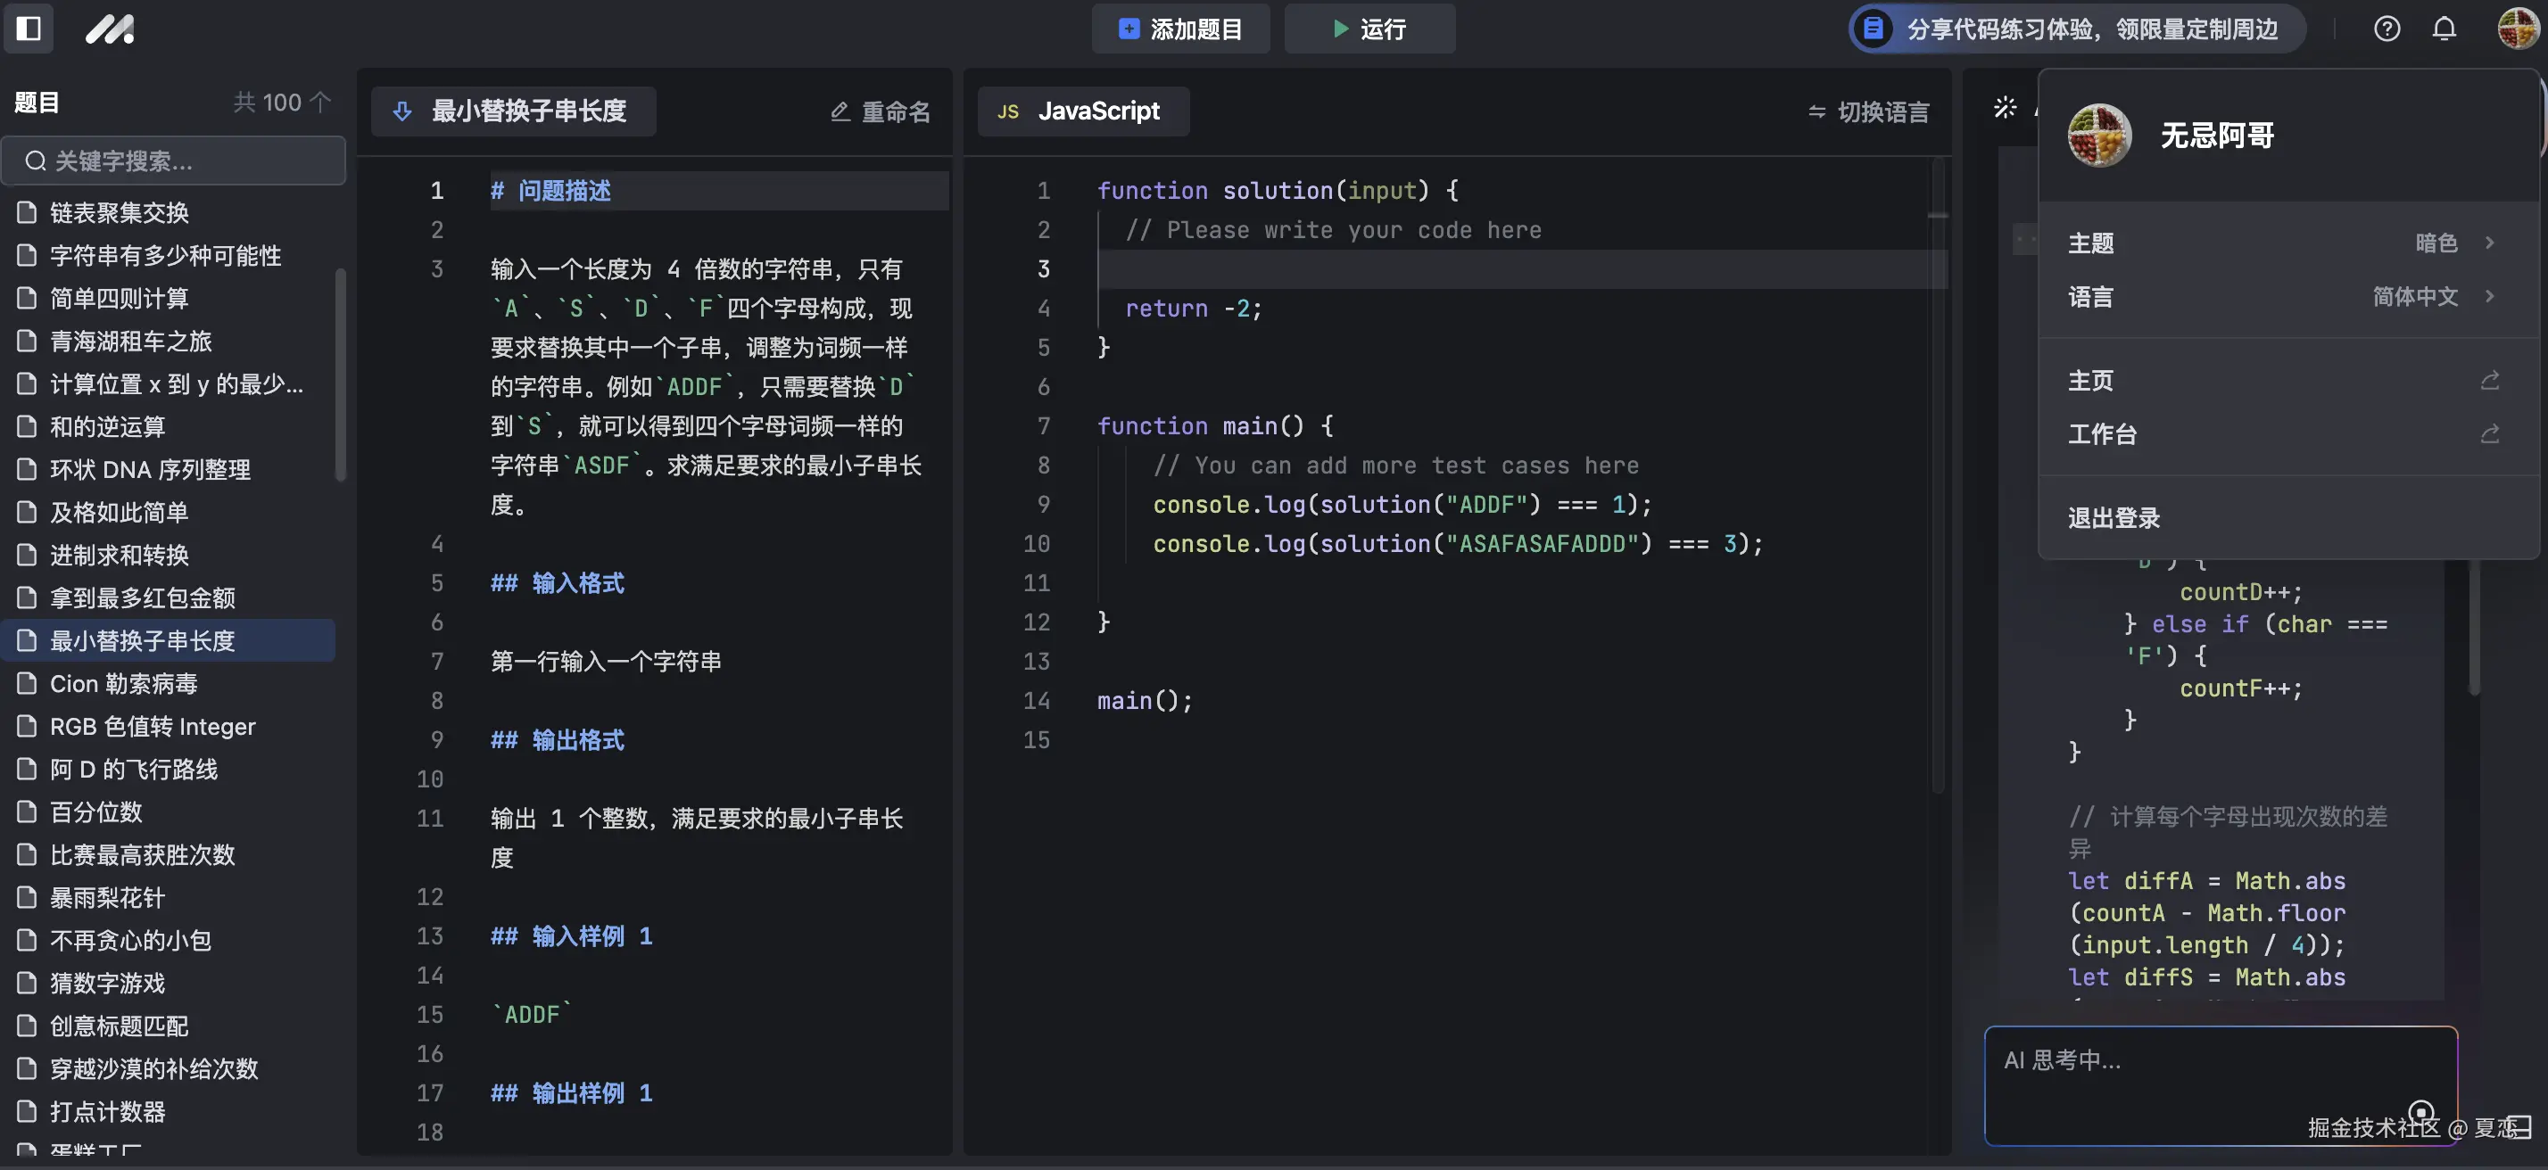Click the 运行 run button

(x=1370, y=29)
